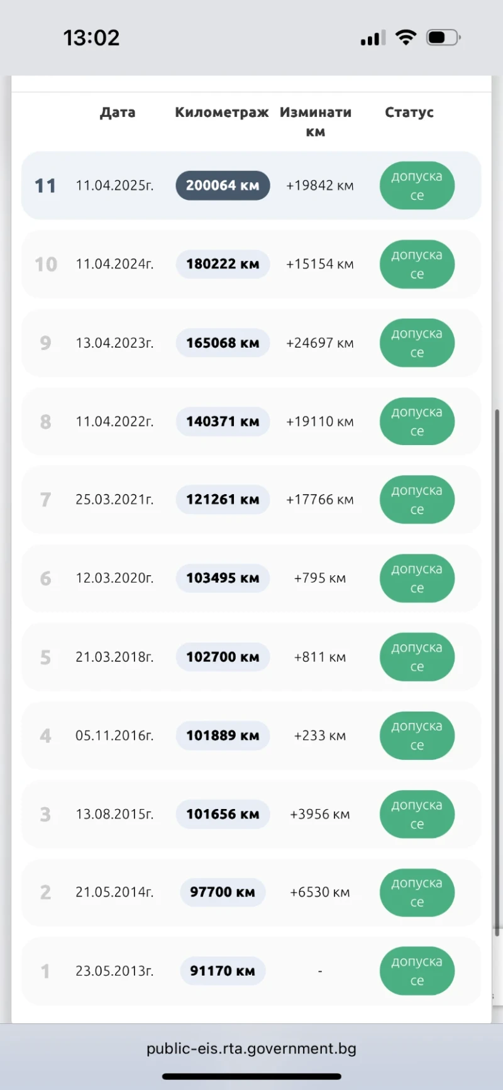
Task: Tap the public-eis.rta.government.bg address bar
Action: click(251, 1049)
